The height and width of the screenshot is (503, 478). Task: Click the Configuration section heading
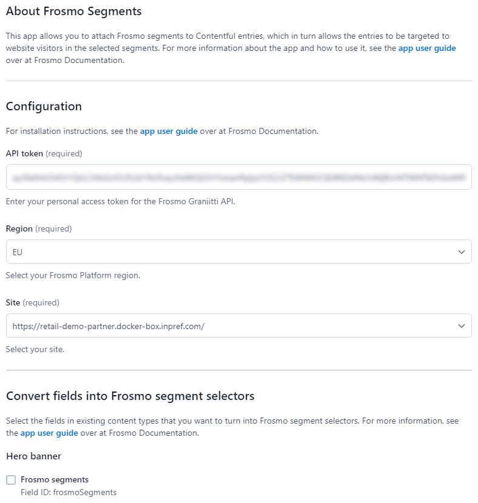[43, 106]
